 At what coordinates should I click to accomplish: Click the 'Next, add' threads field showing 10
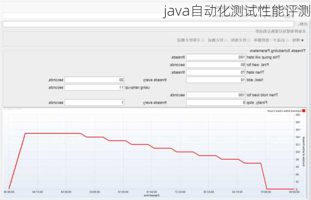tap(216, 80)
